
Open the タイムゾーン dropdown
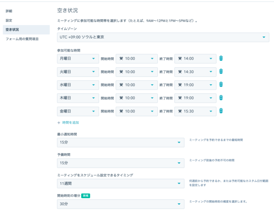point(163,37)
